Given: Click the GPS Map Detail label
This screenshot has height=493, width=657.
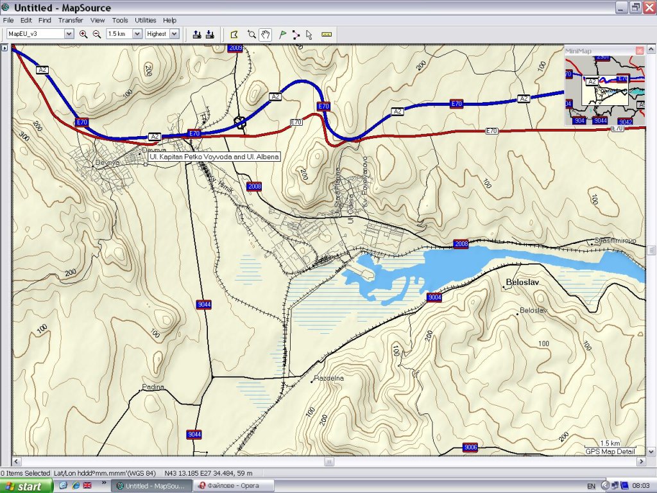Looking at the screenshot, I should pyautogui.click(x=610, y=451).
